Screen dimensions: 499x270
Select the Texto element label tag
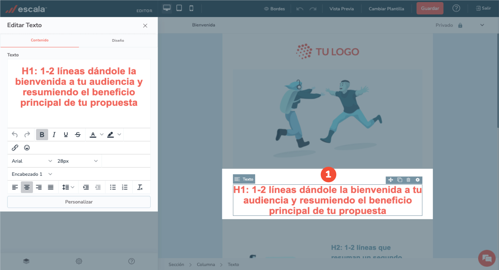coord(244,179)
